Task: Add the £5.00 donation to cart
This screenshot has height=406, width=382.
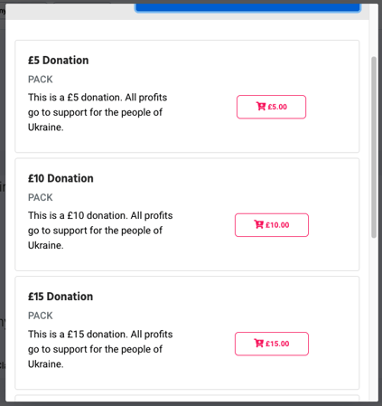Action: click(271, 107)
